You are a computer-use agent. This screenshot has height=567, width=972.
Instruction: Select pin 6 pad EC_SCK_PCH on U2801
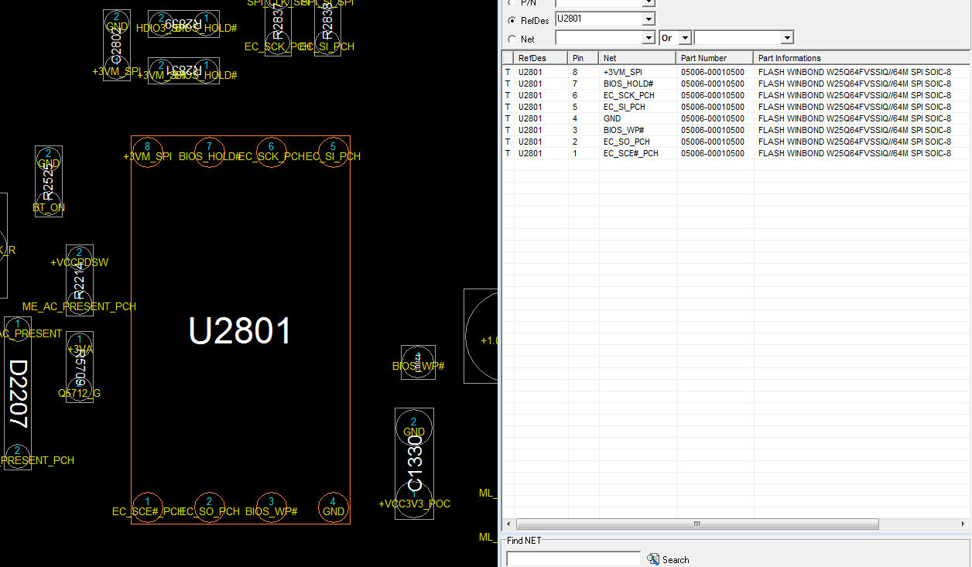pyautogui.click(x=271, y=151)
